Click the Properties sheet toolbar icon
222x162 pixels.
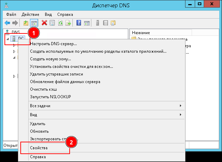coord(52,23)
